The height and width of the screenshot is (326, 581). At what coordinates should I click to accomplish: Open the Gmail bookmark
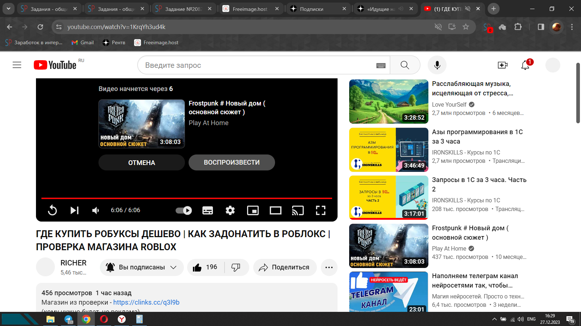coord(83,42)
